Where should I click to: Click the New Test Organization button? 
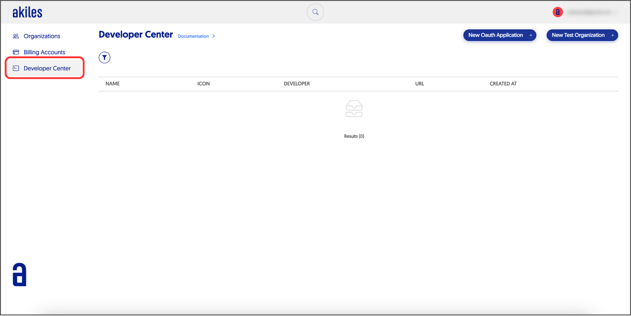(x=582, y=35)
